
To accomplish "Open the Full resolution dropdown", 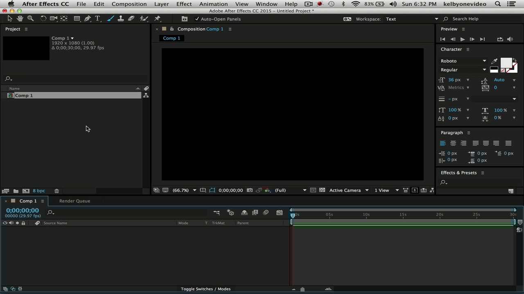I will point(290,190).
